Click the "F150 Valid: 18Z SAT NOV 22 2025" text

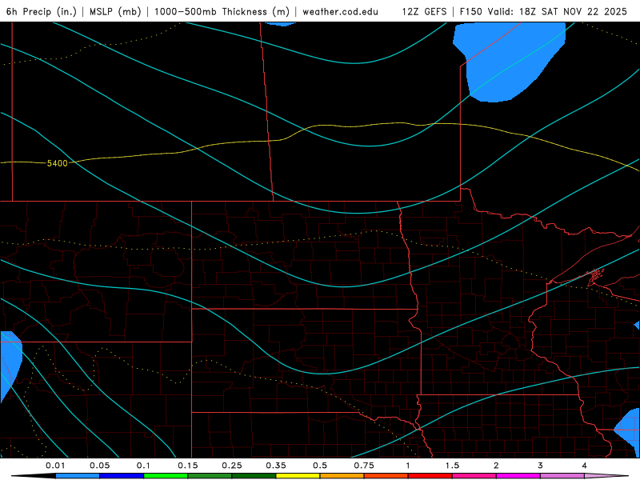543,11
